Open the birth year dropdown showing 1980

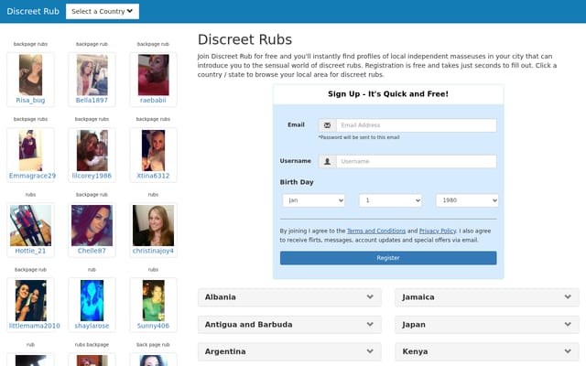tap(467, 200)
